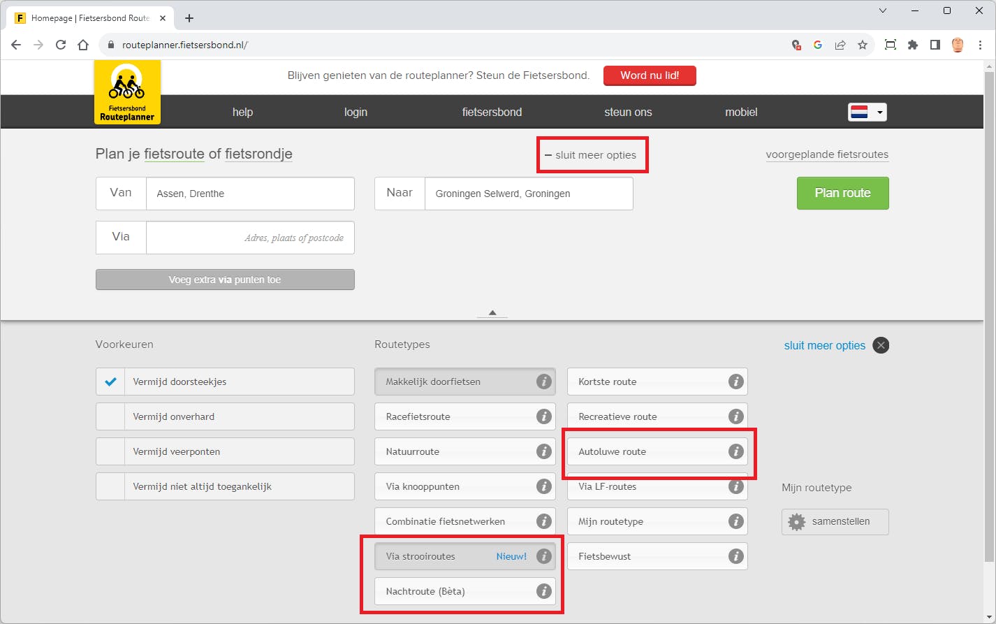Click the green Plan route button
This screenshot has height=624, width=996.
(x=842, y=193)
